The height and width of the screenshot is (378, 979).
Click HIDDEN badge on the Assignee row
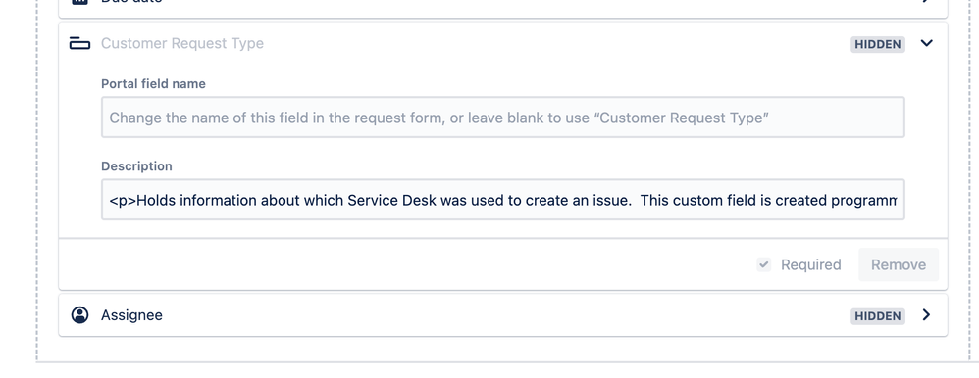[x=877, y=316]
